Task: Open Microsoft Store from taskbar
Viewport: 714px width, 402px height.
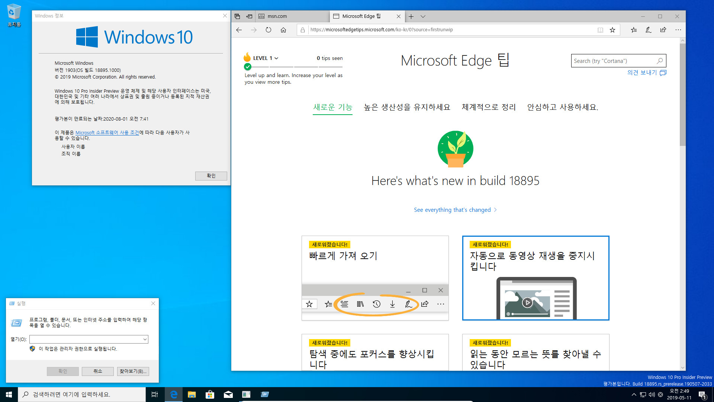Action: click(x=210, y=395)
